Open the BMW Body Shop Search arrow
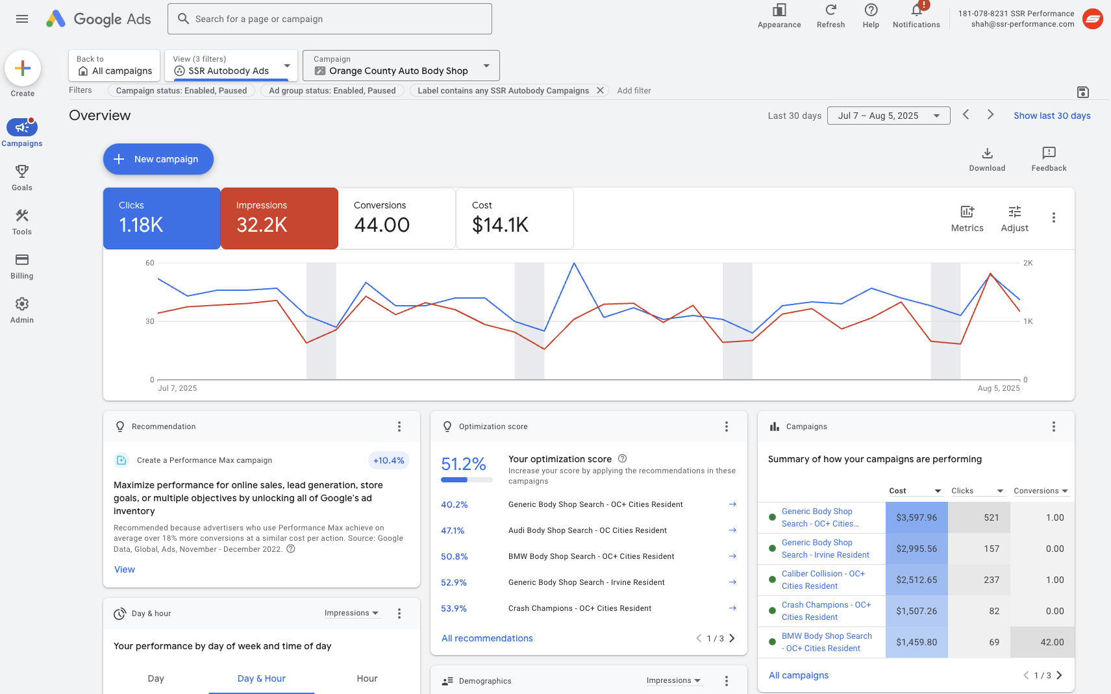The width and height of the screenshot is (1111, 694). point(732,556)
